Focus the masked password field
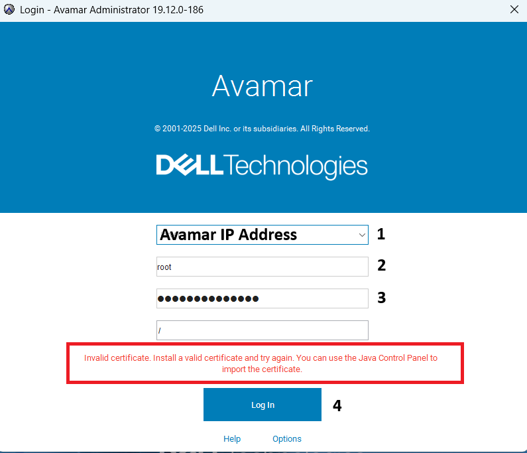 (262, 298)
